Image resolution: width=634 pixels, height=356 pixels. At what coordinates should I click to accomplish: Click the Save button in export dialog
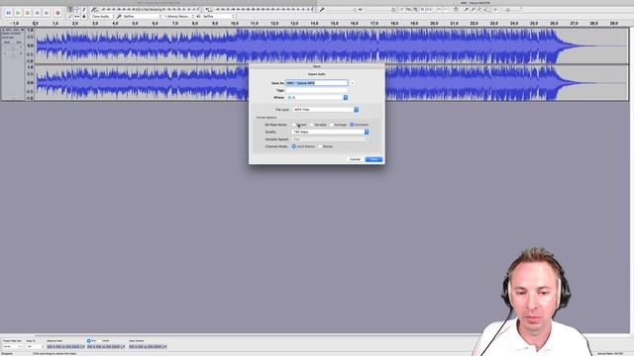pyautogui.click(x=373, y=159)
